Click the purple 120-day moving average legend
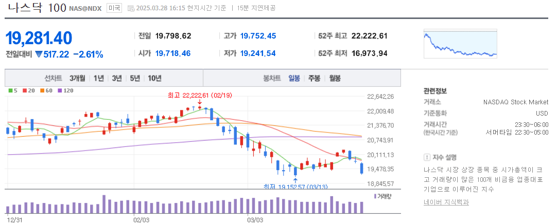Viewport: 557px width, 224px height. tap(65, 90)
